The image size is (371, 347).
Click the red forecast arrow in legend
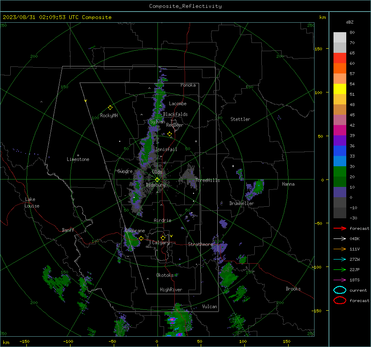[340, 228]
